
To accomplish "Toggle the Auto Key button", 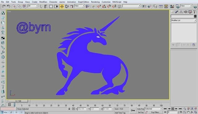I will [x=140, y=109].
